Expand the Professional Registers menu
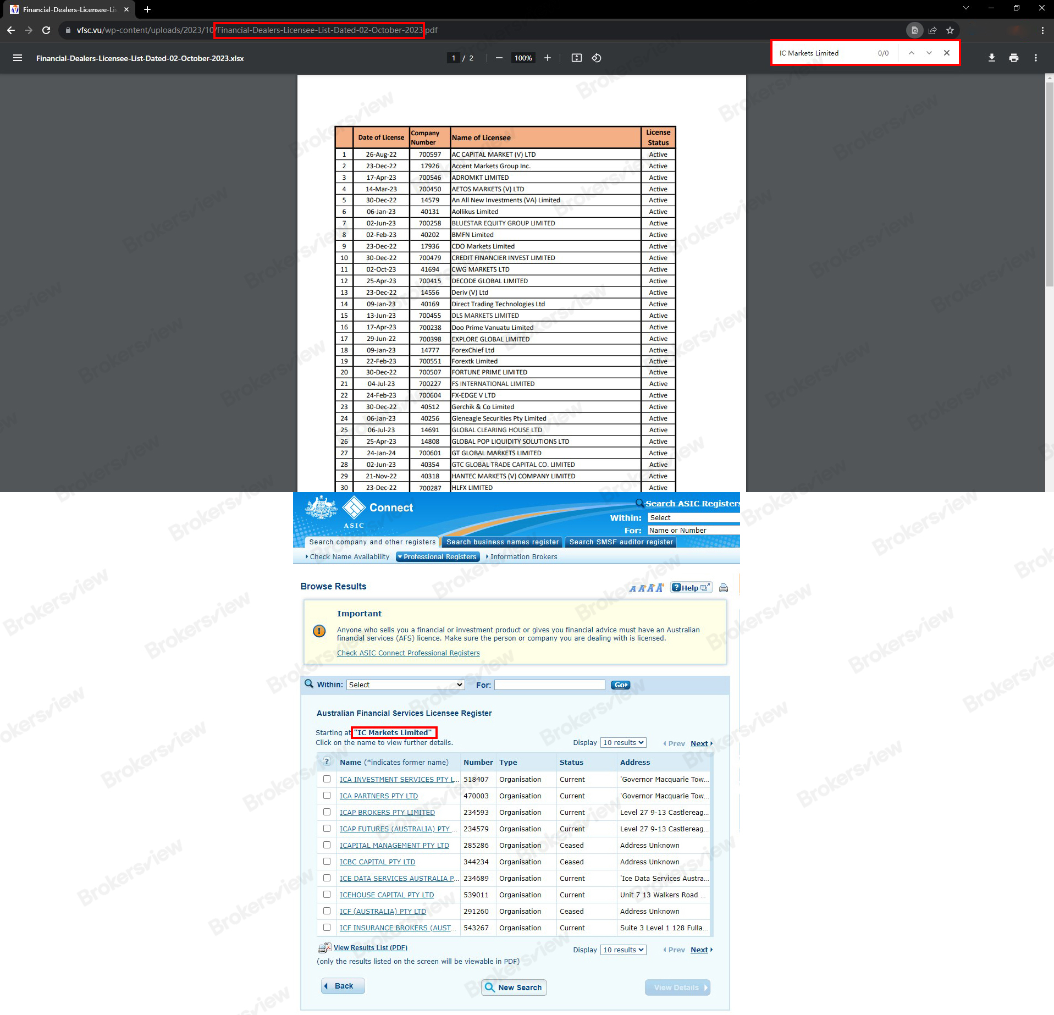The height and width of the screenshot is (1015, 1054). coord(437,556)
